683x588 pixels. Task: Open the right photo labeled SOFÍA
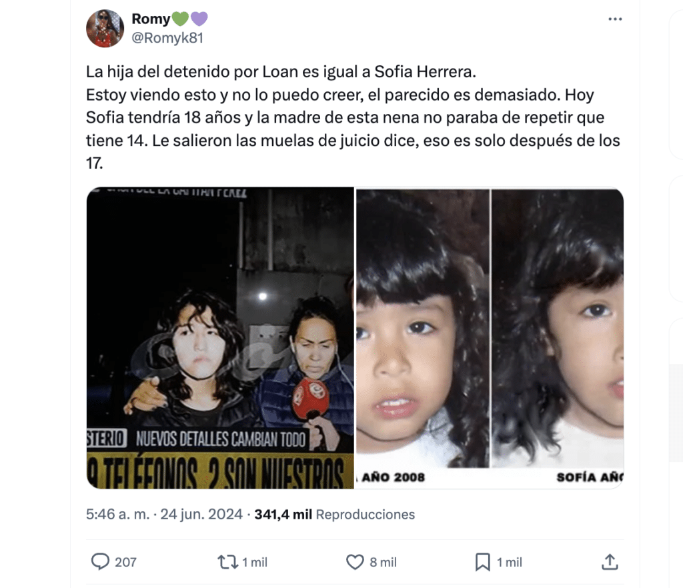558,338
